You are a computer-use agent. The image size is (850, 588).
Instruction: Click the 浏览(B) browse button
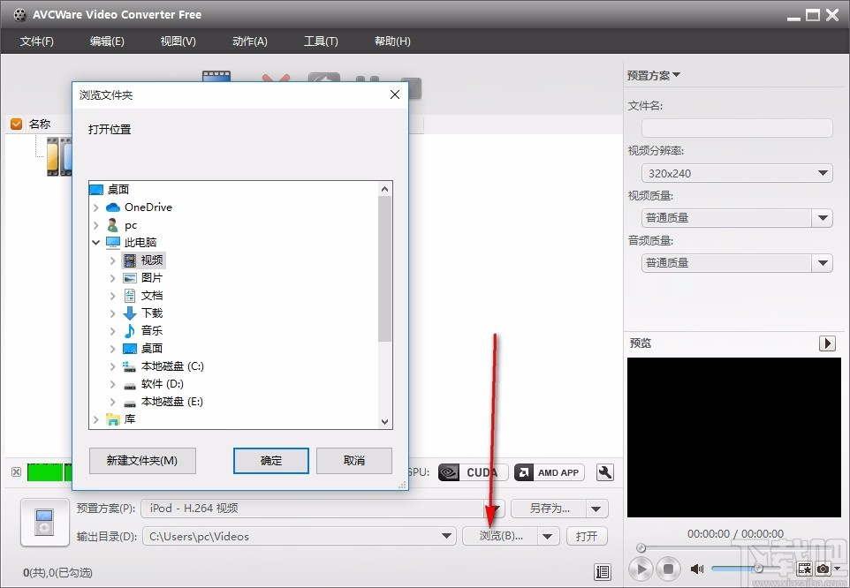point(500,536)
